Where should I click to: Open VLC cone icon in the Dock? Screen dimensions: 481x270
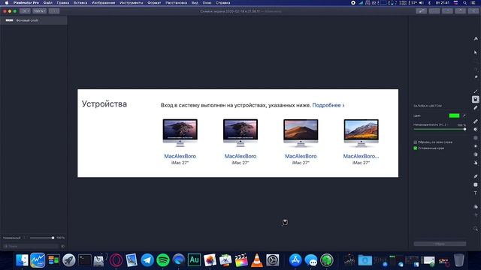click(257, 260)
